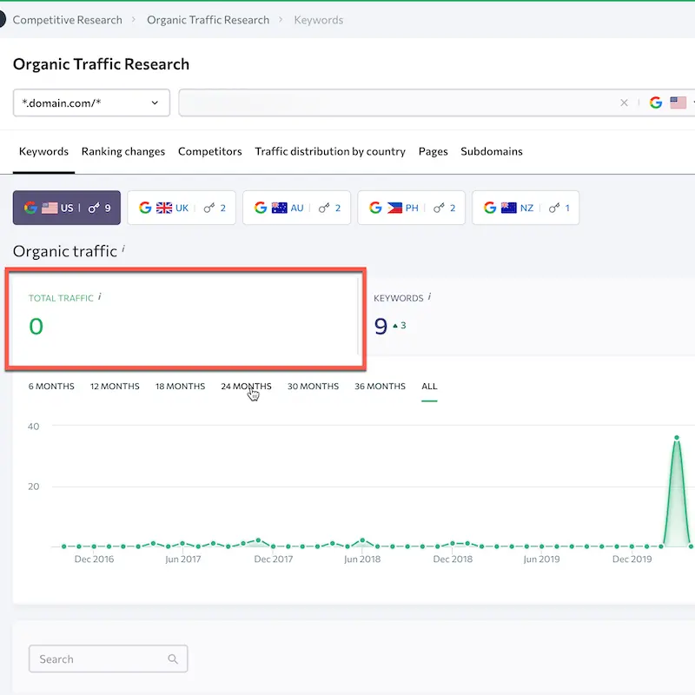Click the Dec 2017 axis label
The height and width of the screenshot is (695, 695).
click(x=274, y=559)
